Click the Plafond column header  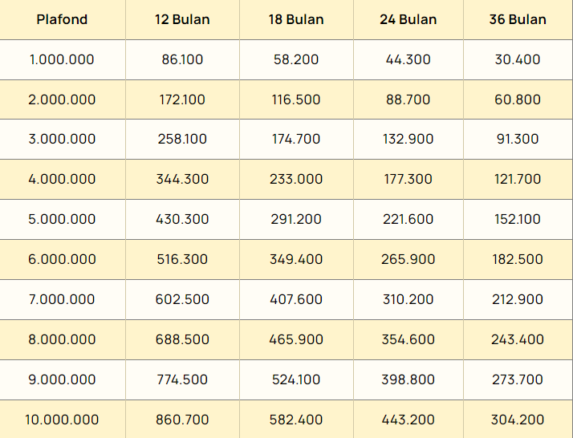62,19
